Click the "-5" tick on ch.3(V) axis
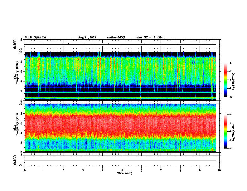247x191 pixels. point(21,165)
